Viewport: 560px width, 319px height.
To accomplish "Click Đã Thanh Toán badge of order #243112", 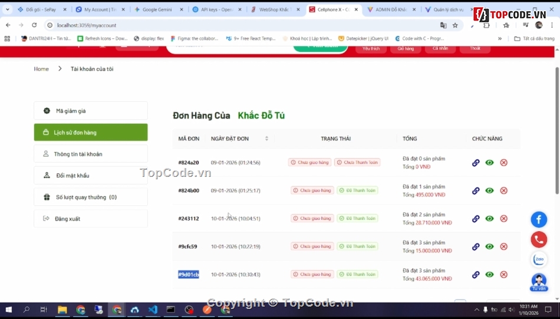I will click(x=357, y=218).
